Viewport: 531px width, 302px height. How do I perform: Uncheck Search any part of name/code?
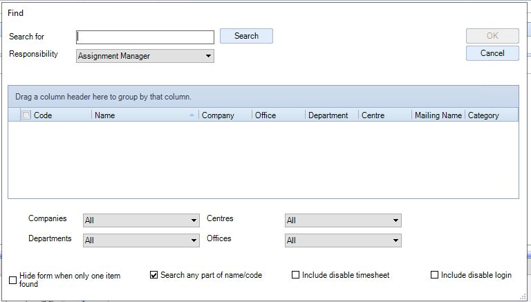pyautogui.click(x=153, y=275)
